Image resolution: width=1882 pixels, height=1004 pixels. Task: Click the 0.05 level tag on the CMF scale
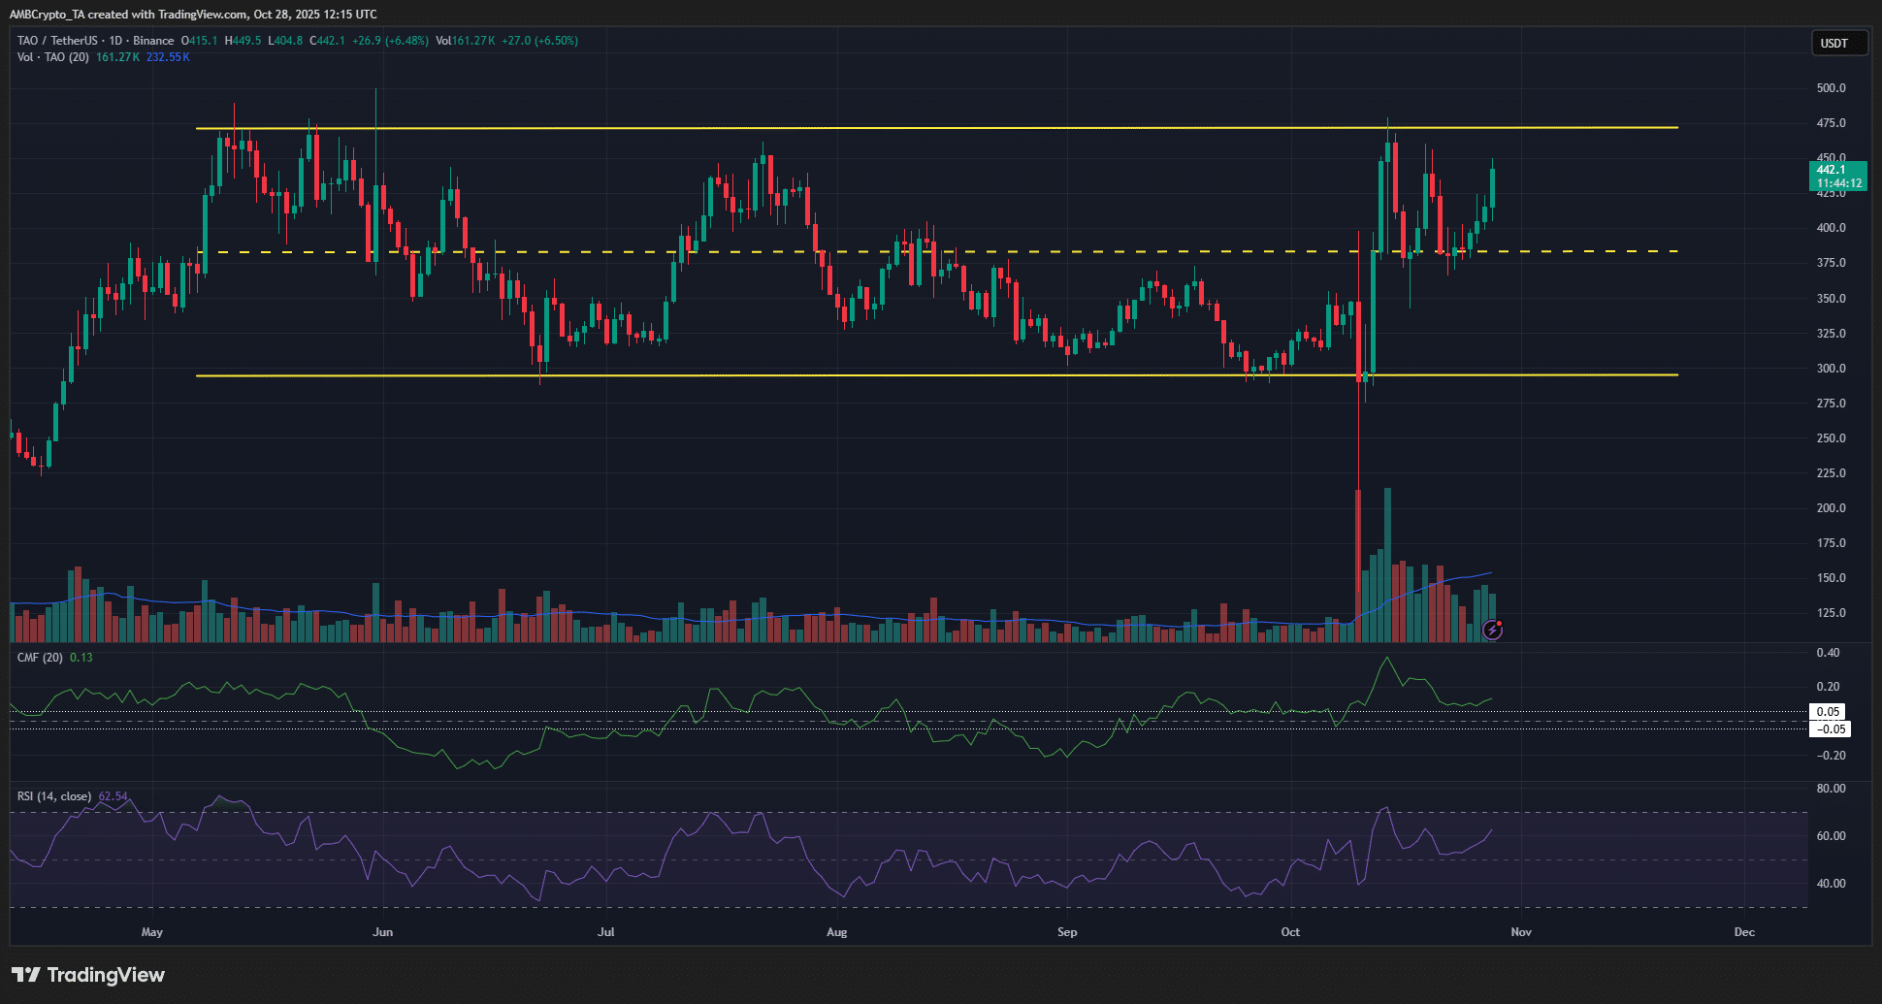(x=1828, y=711)
